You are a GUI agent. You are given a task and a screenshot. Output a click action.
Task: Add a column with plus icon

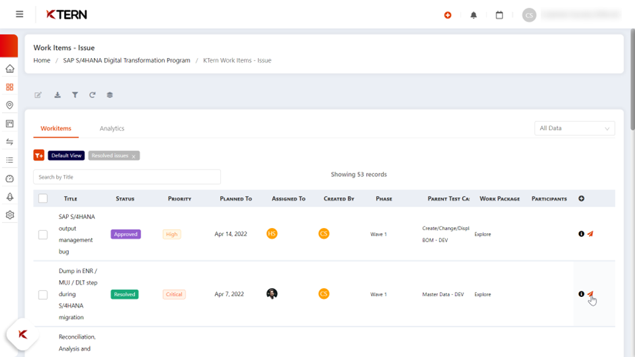pos(581,198)
